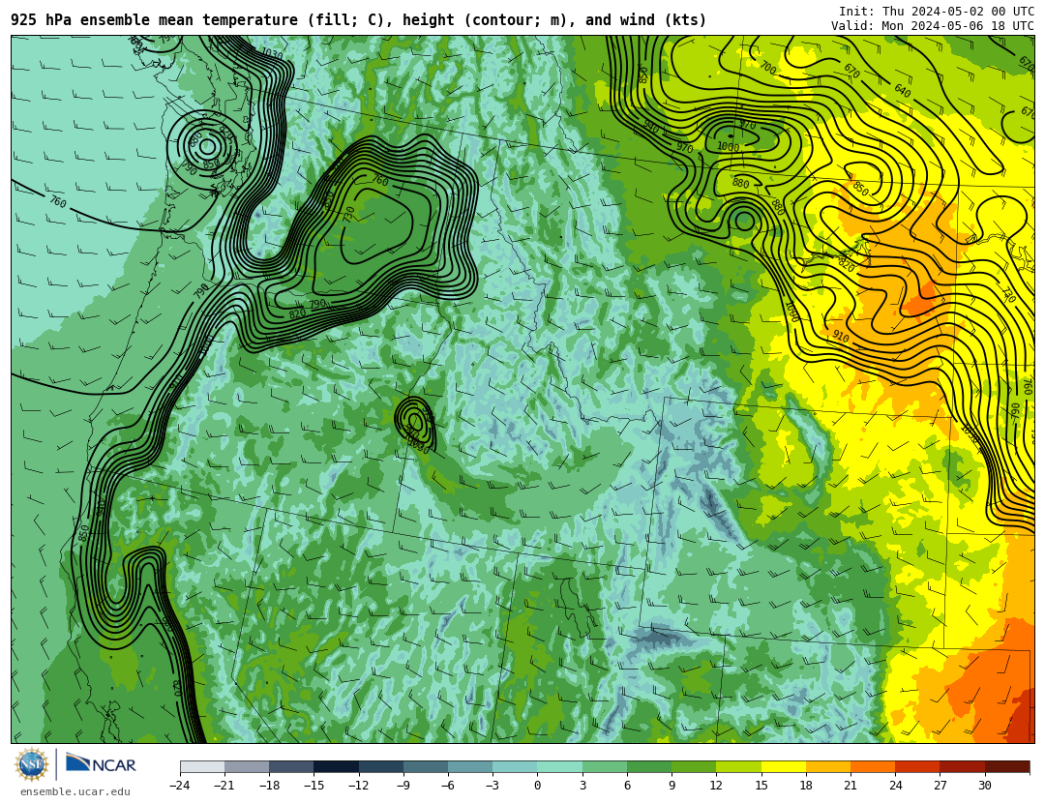Select the Init: Thu 2024-05-02 00 UTC text
Viewport: 1045px width, 804px height.
(x=937, y=12)
